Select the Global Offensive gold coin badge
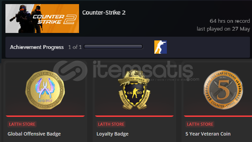Viewport: 252px width, 142px height. pyautogui.click(x=45, y=90)
